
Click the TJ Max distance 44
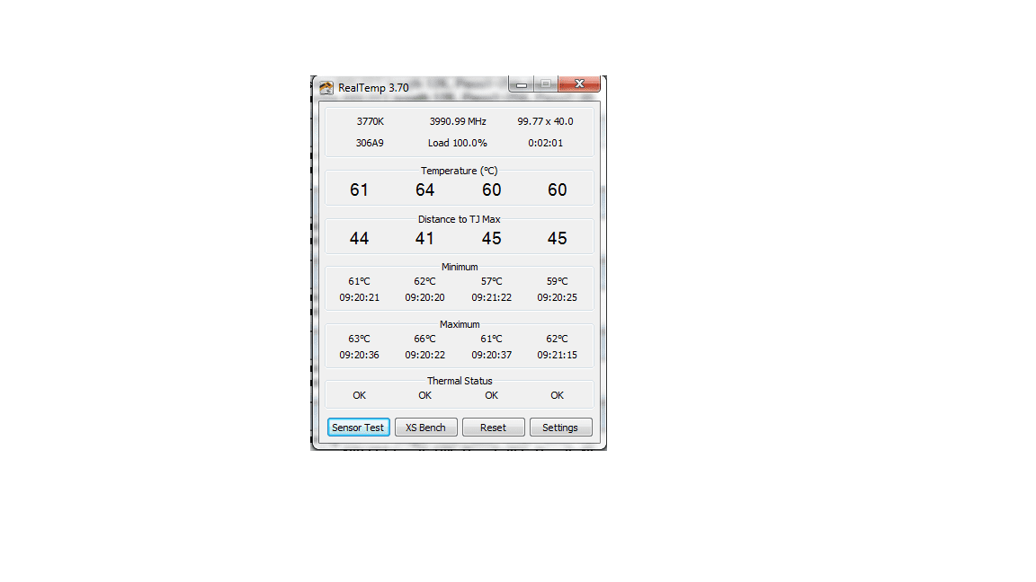[x=359, y=238]
